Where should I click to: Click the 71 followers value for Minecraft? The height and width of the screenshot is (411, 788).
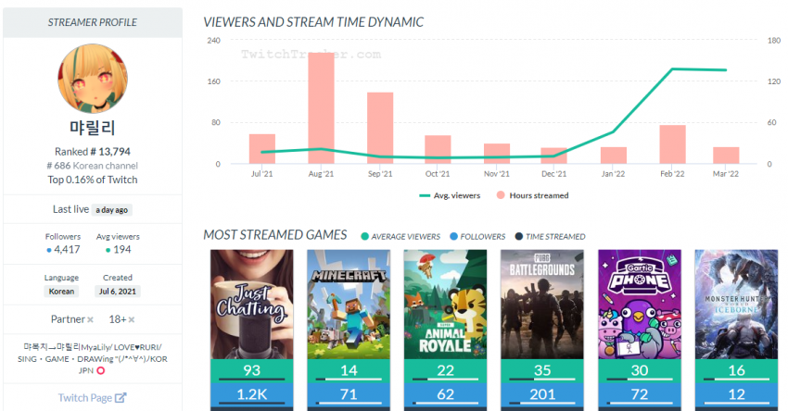(349, 394)
